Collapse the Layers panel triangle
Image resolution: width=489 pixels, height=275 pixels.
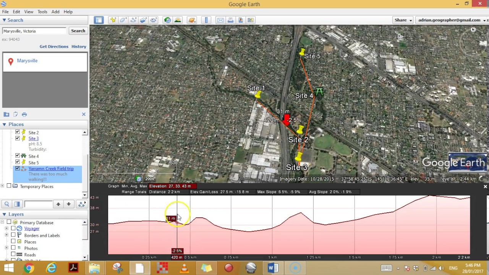[x=4, y=215]
